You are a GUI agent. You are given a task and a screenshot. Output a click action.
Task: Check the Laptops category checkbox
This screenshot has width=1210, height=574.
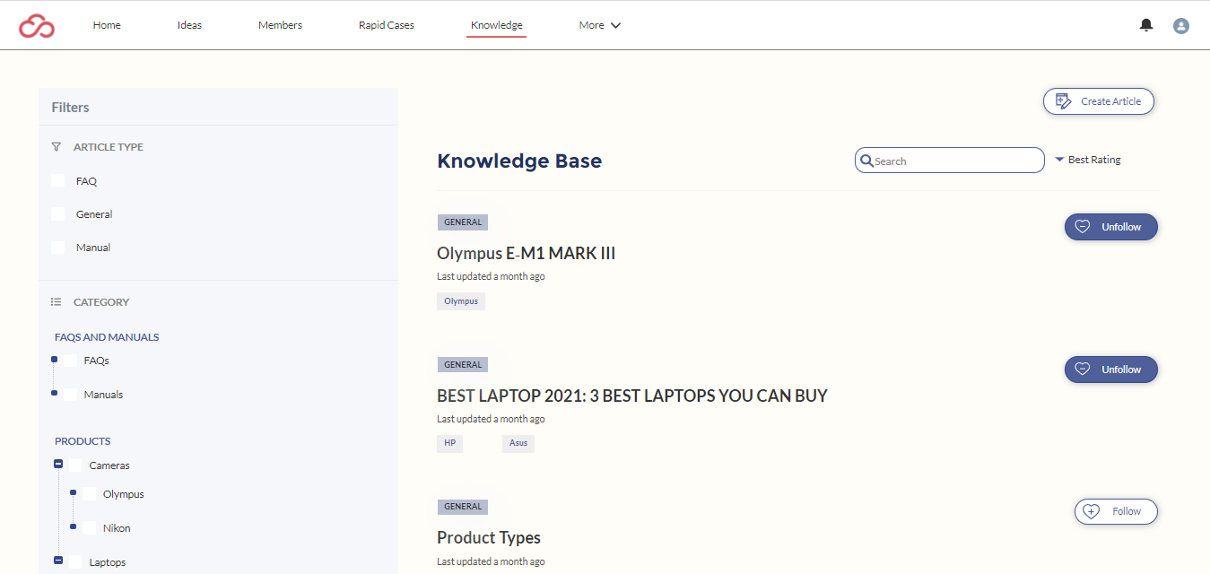pos(75,561)
